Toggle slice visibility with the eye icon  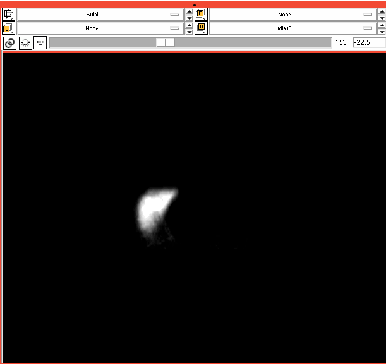pos(25,43)
